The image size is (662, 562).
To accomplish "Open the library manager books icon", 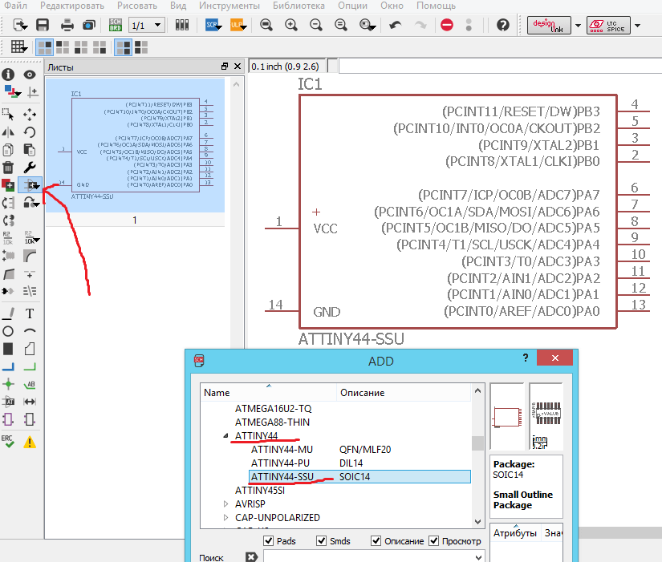I will [182, 26].
